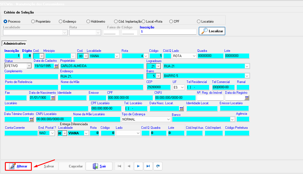Click the Proprietário name field
Viewport: 303px width, 174px height.
pos(102,66)
